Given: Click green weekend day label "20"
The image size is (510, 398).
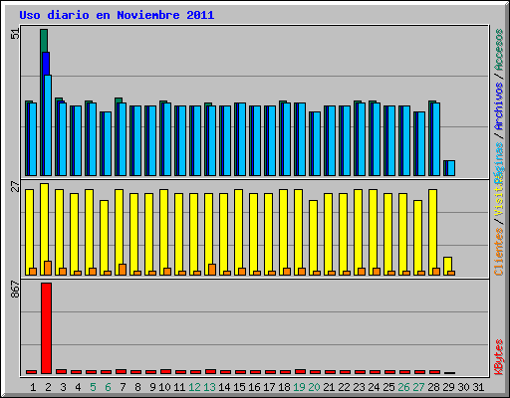Looking at the screenshot, I should click(314, 387).
